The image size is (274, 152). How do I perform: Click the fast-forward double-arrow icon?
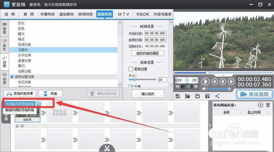(x=196, y=87)
